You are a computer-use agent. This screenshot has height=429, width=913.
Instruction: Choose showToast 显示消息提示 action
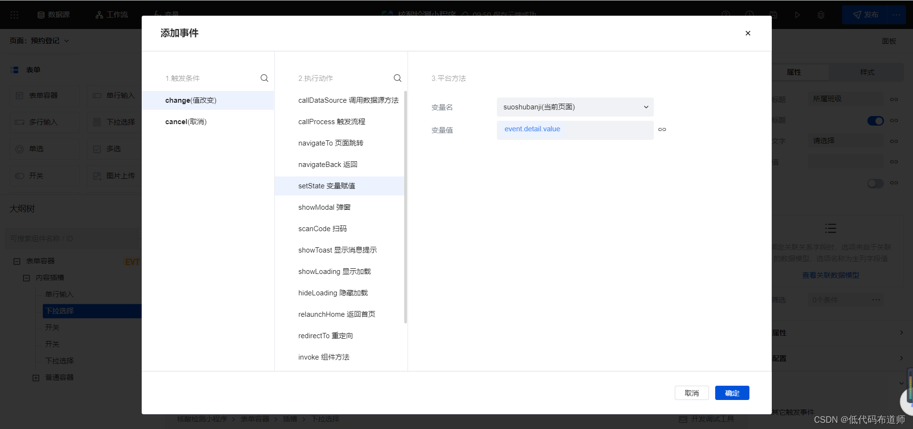pos(340,250)
